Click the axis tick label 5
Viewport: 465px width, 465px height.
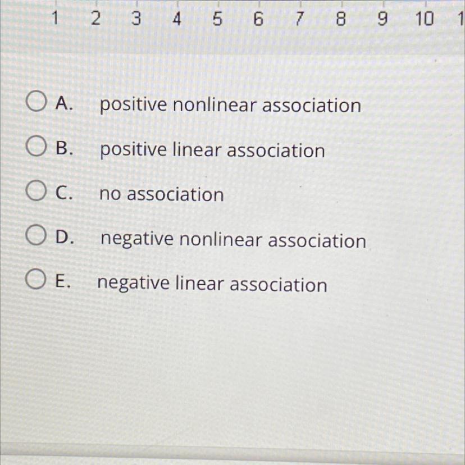click(x=217, y=20)
